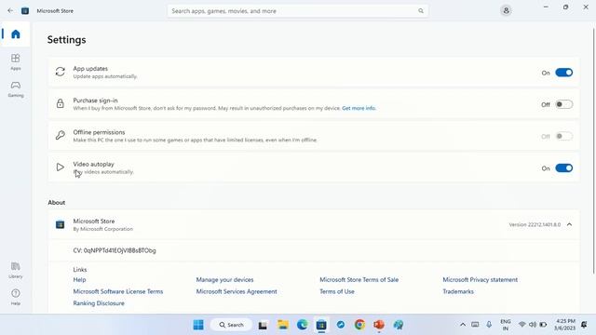Open Help in the sidebar
Viewport: 596px width, 335px height.
coord(16,297)
